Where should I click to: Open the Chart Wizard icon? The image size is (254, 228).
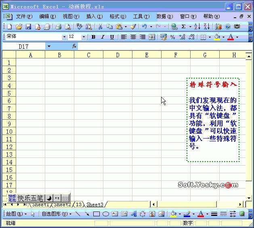point(218,27)
